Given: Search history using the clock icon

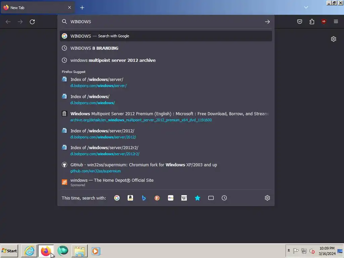Looking at the screenshot, I should tap(224, 198).
